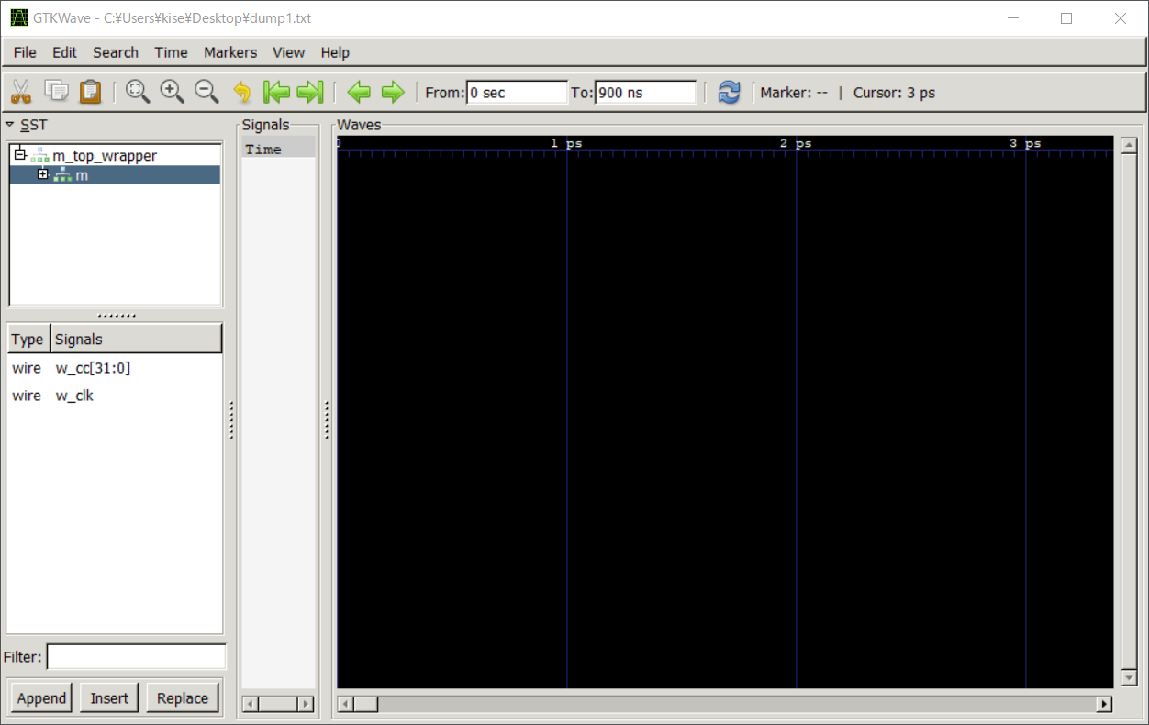Click the waveform horizontal scrollbar thumb

[x=366, y=704]
